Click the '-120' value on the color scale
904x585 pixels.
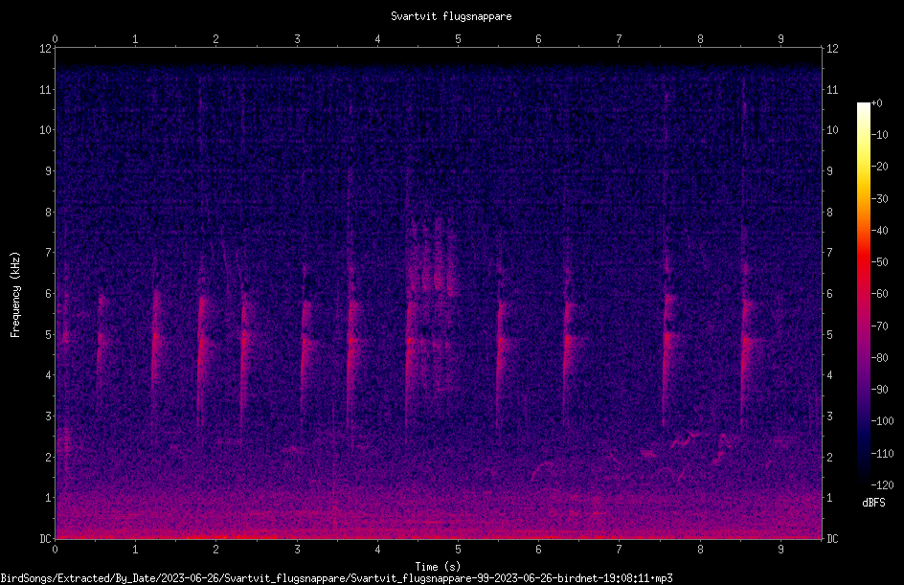882,485
